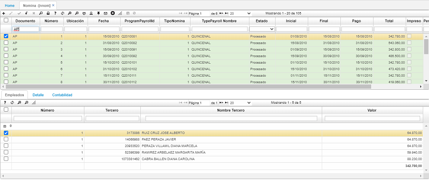Check CABRA BALLEN DIANA CAROLINA row
Viewport: 429px width, 180px height.
pos(6,159)
